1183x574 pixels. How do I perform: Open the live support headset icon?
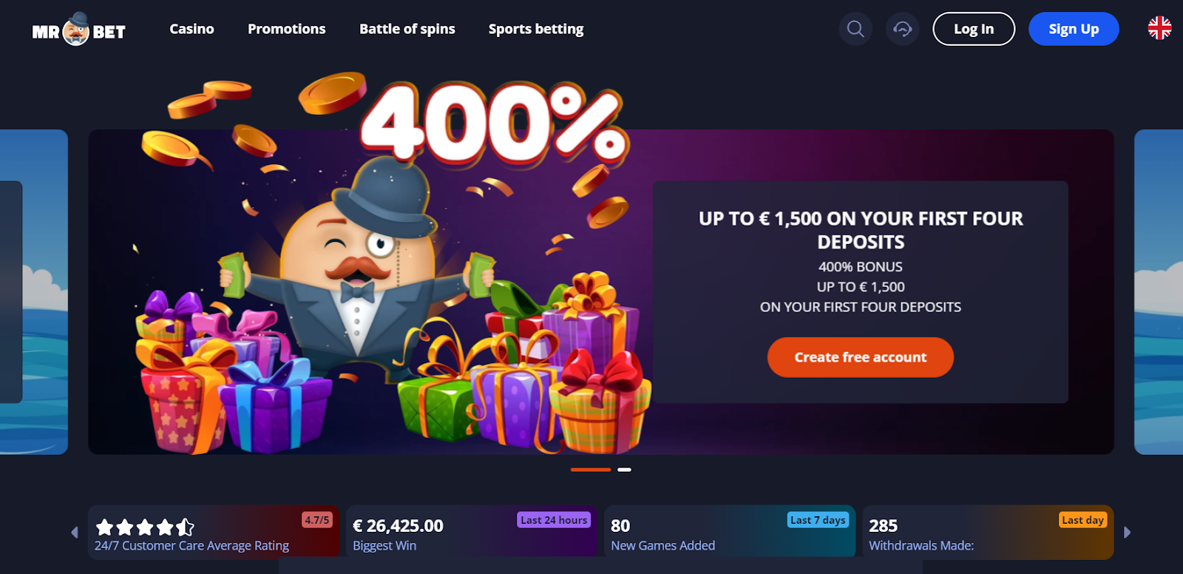coord(902,29)
